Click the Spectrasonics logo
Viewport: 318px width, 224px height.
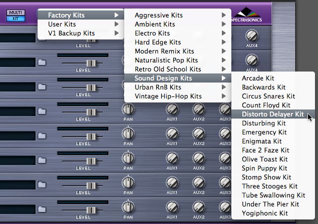coord(246,14)
